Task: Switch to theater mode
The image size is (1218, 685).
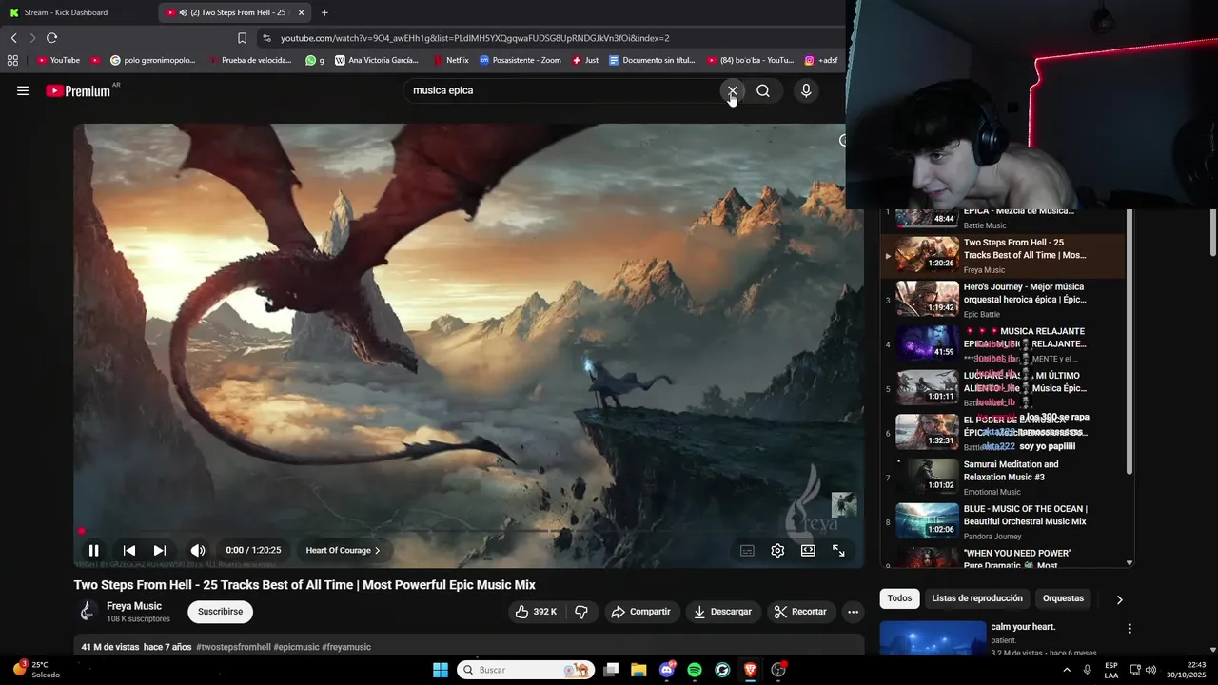Action: click(x=808, y=550)
